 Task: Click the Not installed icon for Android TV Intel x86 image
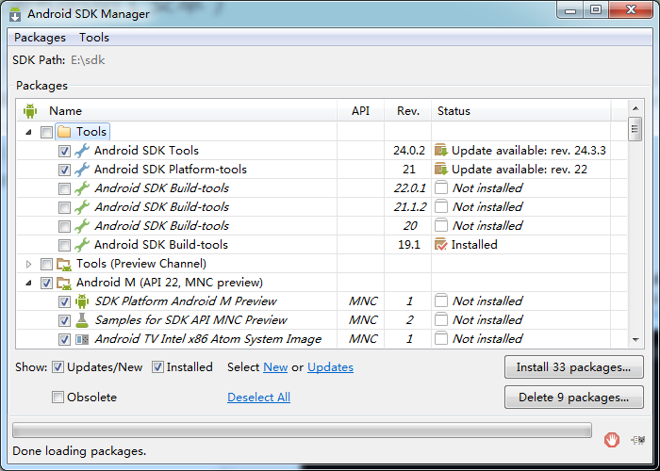[x=440, y=338]
